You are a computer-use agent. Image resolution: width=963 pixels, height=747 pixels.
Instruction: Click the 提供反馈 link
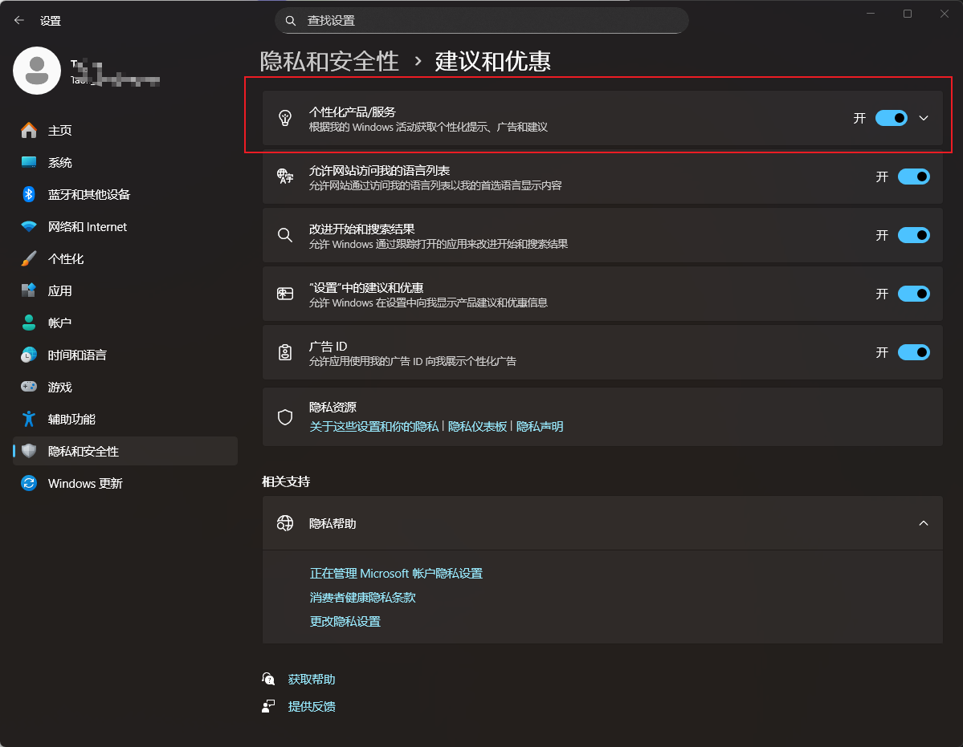(312, 706)
